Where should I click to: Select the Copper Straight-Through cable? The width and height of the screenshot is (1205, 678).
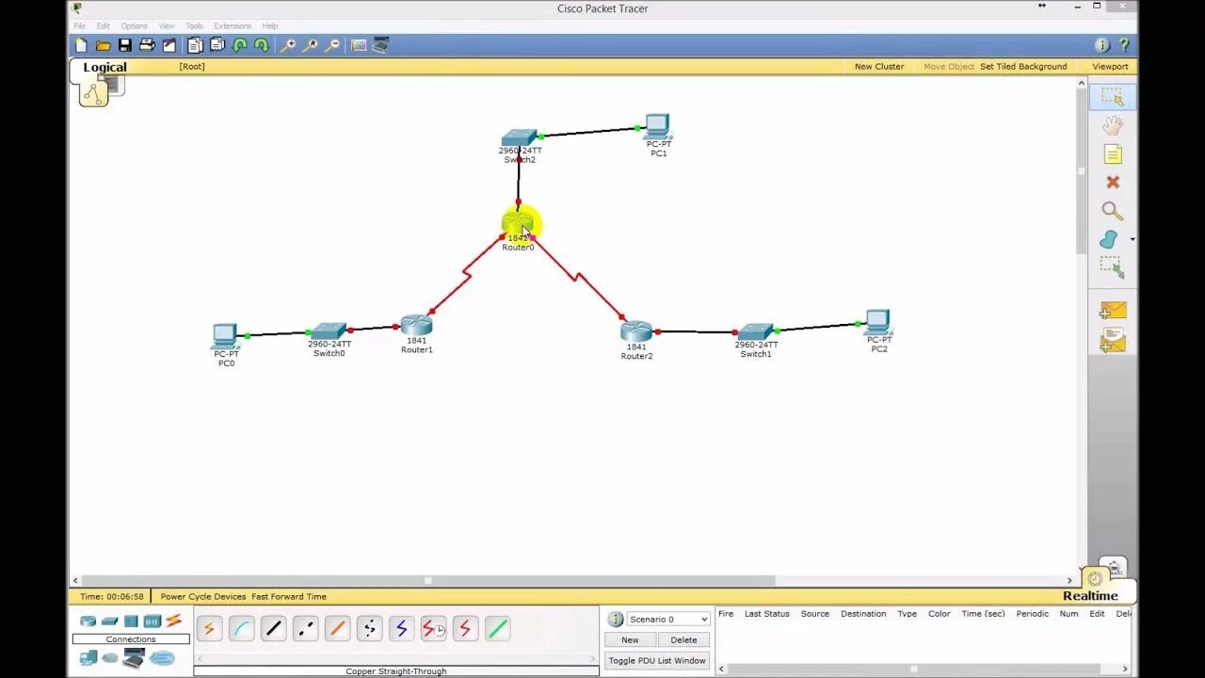point(273,628)
